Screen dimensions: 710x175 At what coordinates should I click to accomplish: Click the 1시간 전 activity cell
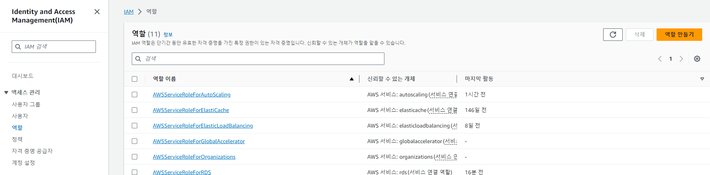[475, 94]
